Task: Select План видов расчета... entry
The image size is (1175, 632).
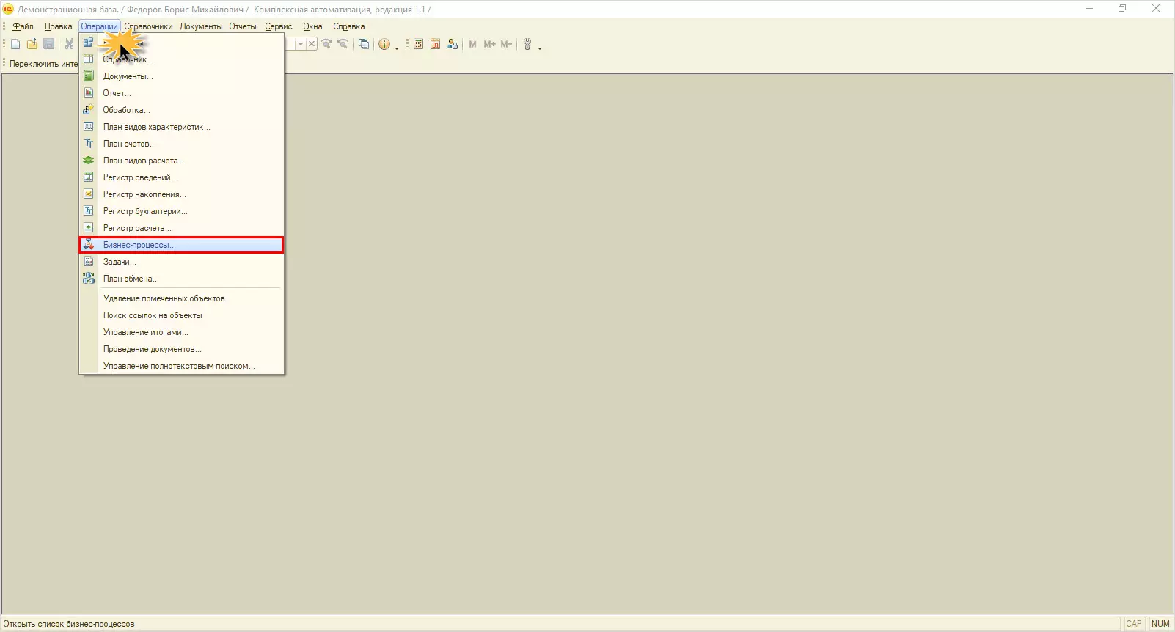Action: [181, 161]
